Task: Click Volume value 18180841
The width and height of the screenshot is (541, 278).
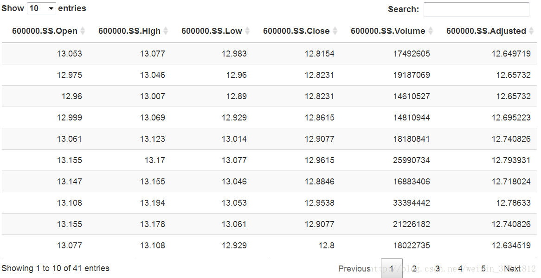Action: pyautogui.click(x=412, y=139)
